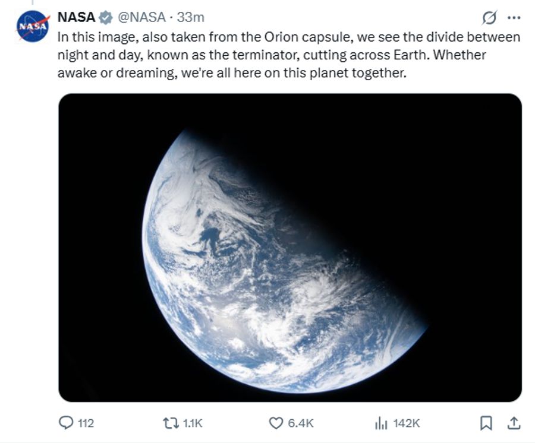Open the NASA profile avatar
Screen dimensions: 535x443
(x=33, y=26)
